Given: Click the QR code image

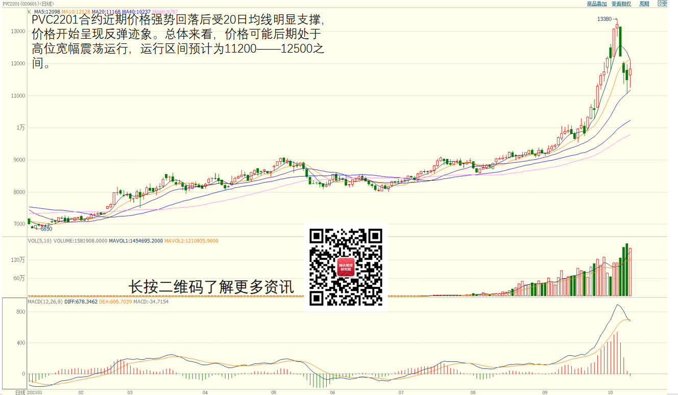Looking at the screenshot, I should 346,267.
